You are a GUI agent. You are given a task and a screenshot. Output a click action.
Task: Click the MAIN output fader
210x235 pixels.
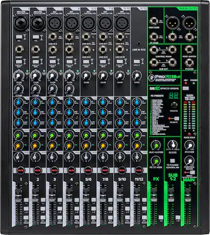click(x=187, y=195)
